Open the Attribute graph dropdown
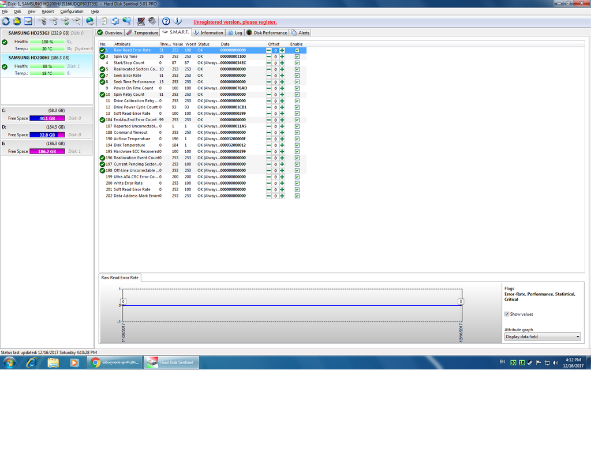 point(543,337)
